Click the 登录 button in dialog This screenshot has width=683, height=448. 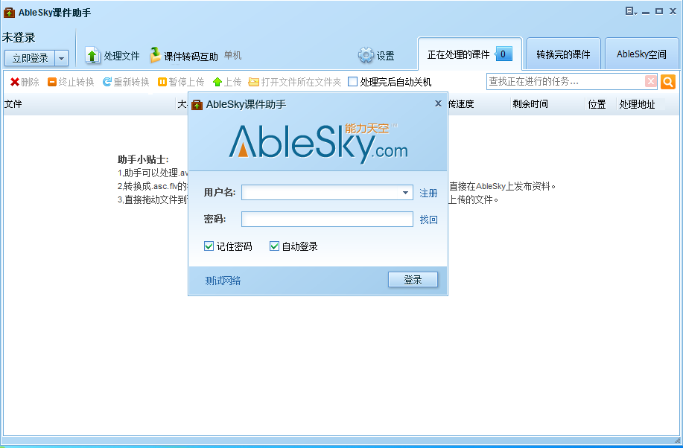point(413,280)
